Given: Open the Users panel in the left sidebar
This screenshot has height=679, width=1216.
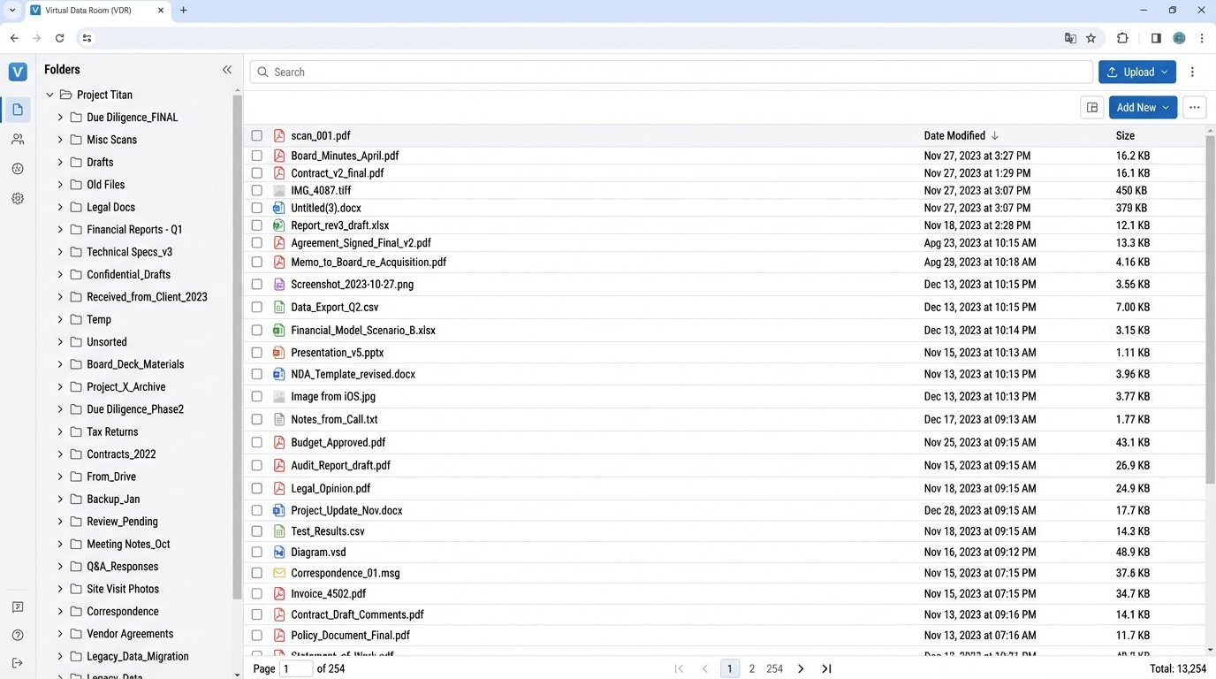Looking at the screenshot, I should (x=18, y=139).
